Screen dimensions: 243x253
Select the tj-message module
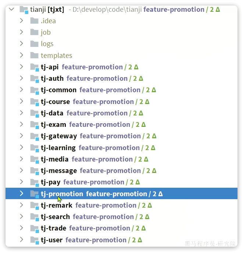(x=121, y=171)
